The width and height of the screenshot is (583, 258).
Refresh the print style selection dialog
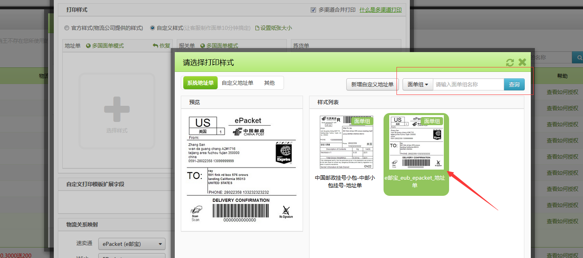point(510,62)
